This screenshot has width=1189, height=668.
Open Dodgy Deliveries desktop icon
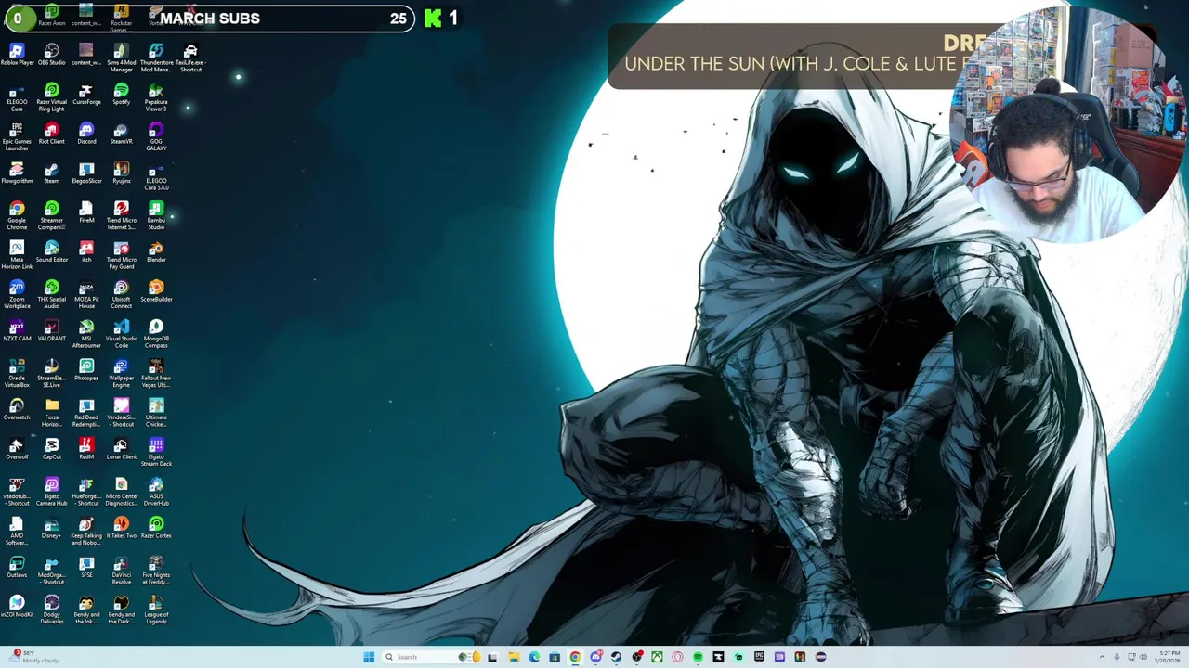tap(51, 610)
